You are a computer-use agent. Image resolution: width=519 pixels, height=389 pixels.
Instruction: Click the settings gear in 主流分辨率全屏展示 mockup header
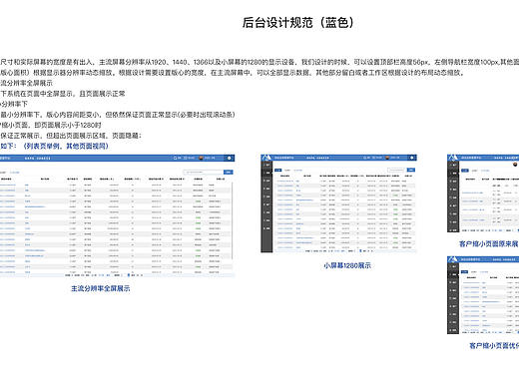(229, 158)
